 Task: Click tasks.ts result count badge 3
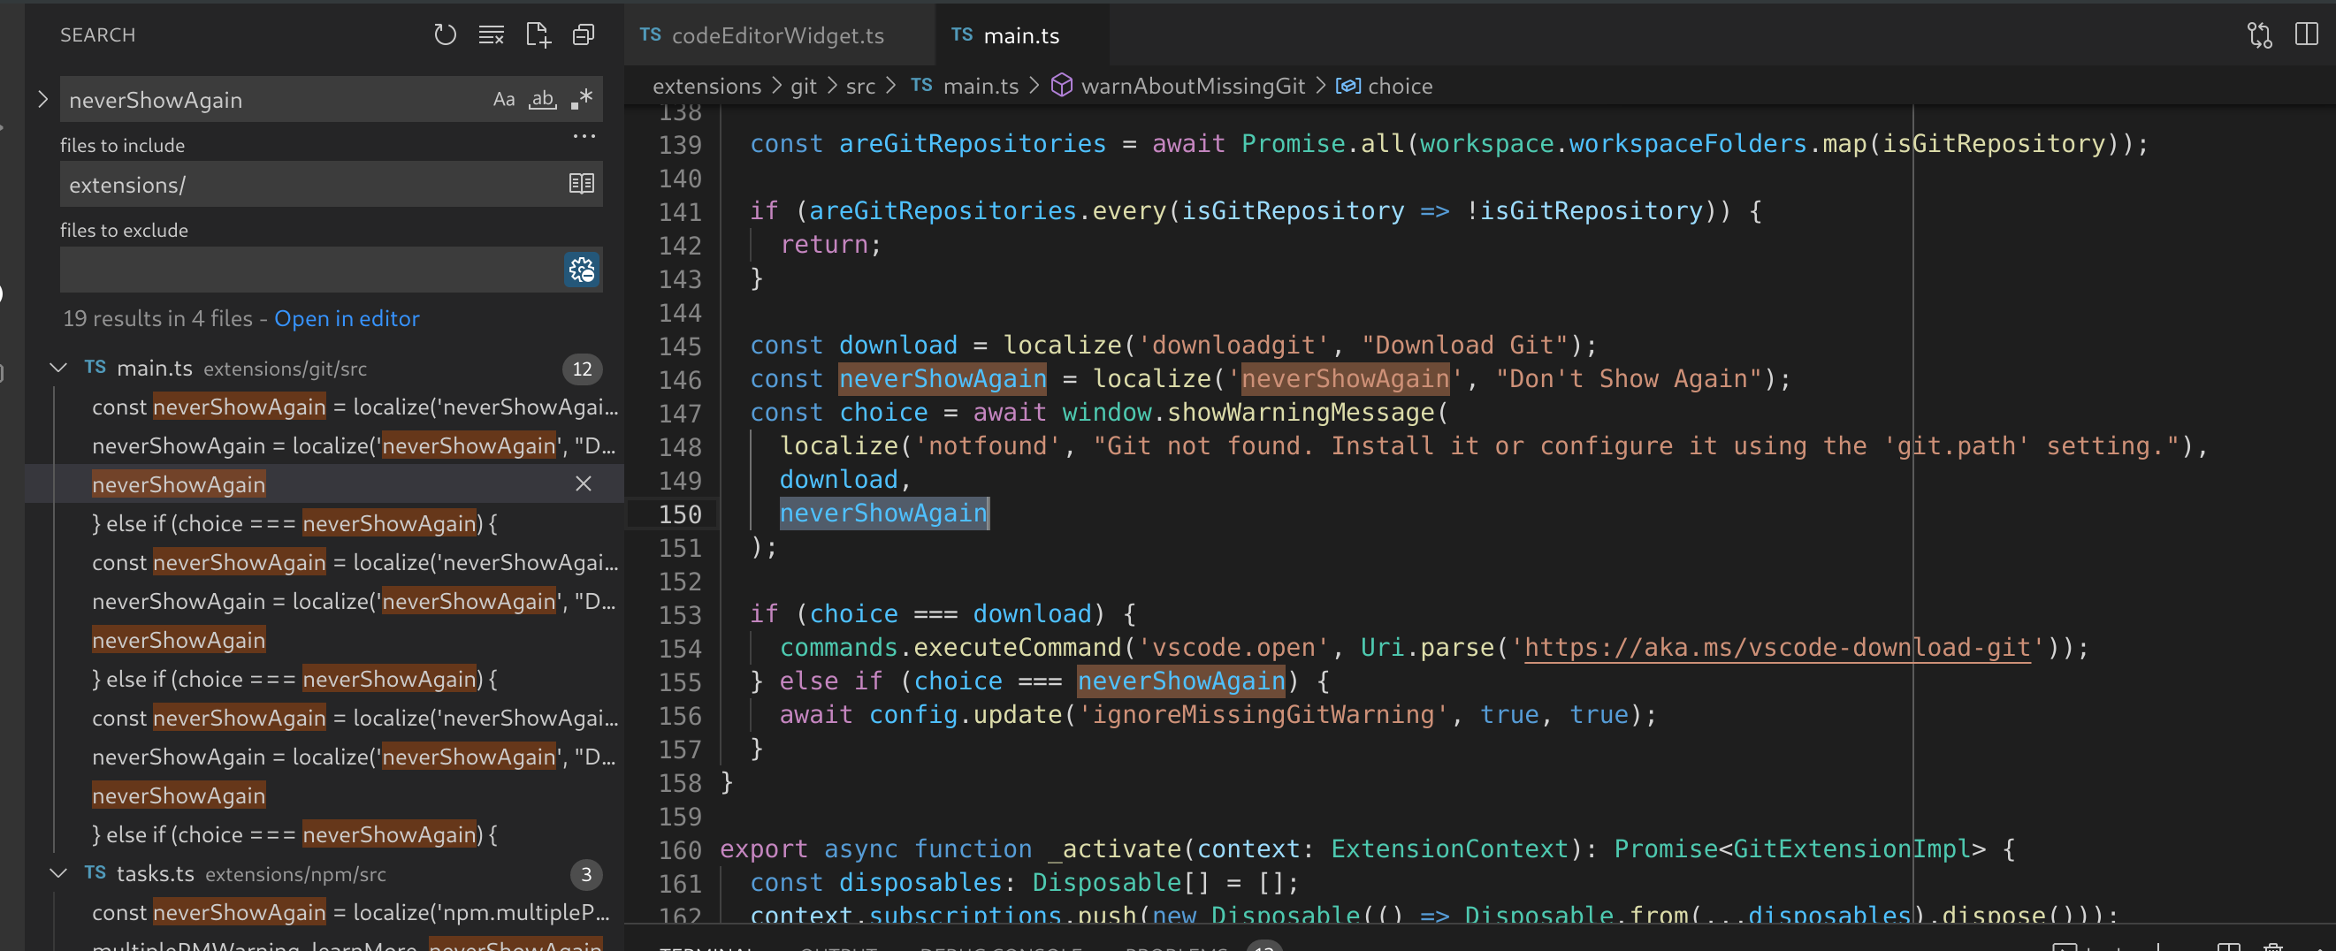coord(586,875)
